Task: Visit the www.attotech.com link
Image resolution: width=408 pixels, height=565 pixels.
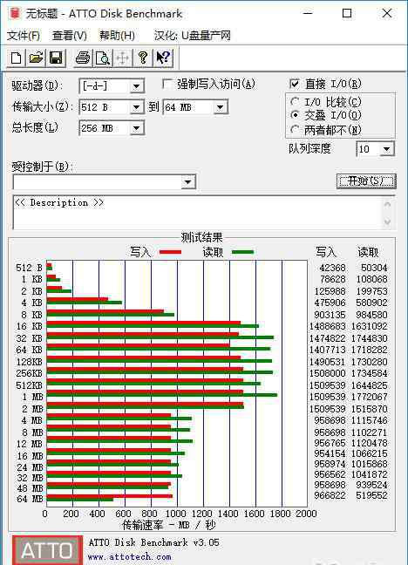Action: point(130,556)
